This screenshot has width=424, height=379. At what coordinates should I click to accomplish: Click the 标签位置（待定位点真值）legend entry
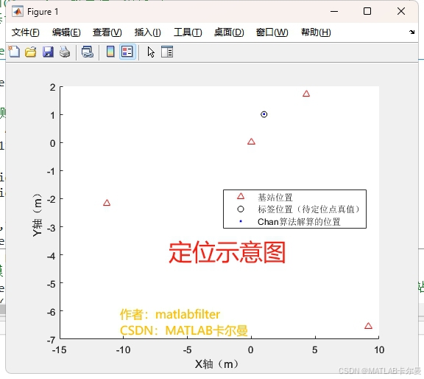click(308, 209)
